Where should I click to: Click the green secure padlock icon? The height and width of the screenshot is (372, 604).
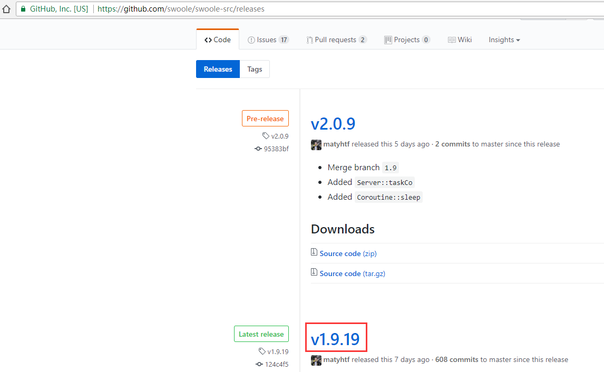point(23,9)
